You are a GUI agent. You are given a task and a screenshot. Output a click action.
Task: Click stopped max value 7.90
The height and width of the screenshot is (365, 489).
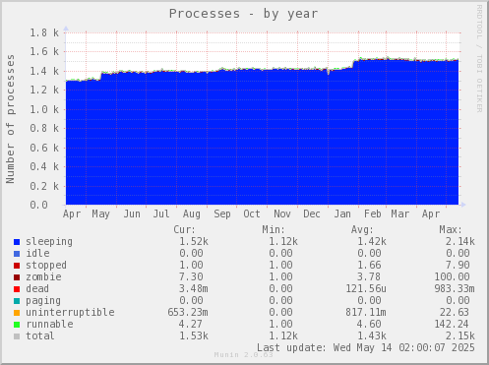click(458, 266)
